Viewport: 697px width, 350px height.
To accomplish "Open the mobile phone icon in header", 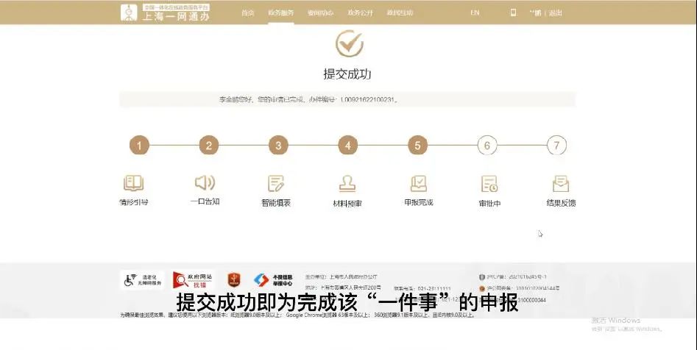I will [x=513, y=12].
